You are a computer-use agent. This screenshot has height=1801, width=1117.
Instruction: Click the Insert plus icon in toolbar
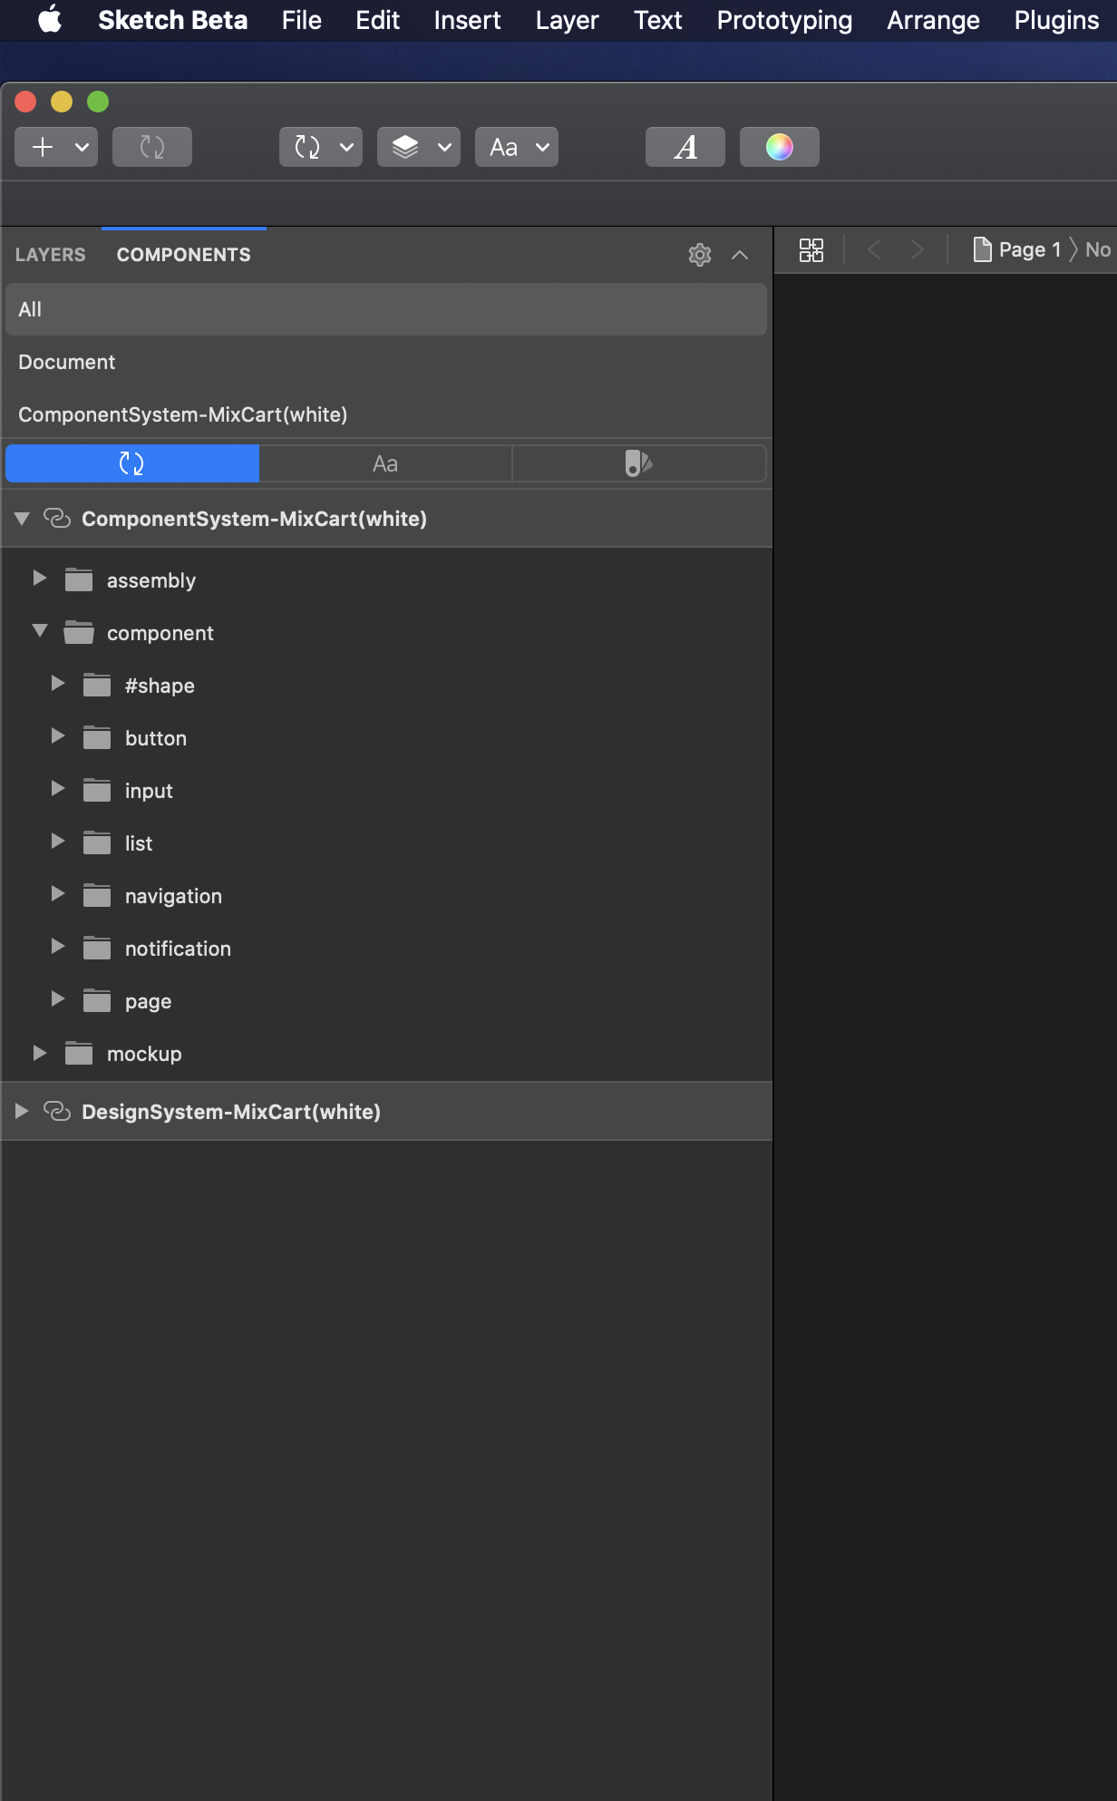[43, 147]
